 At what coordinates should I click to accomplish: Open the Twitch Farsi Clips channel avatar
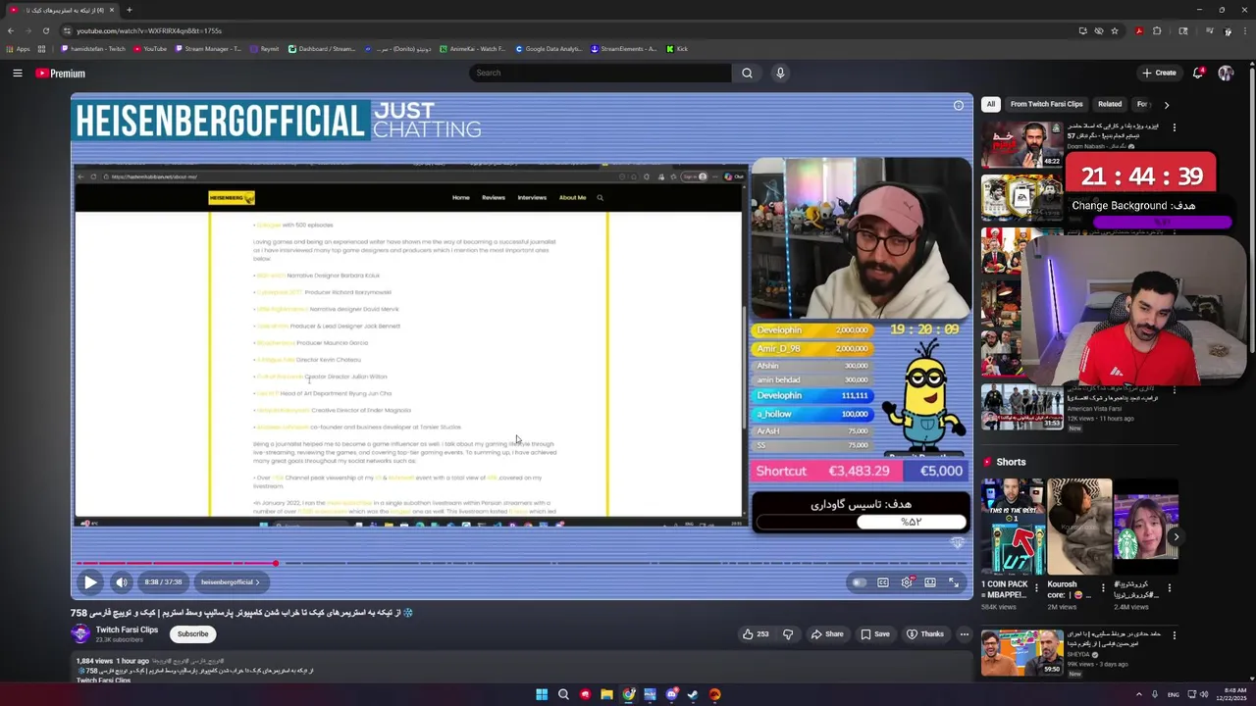80,633
